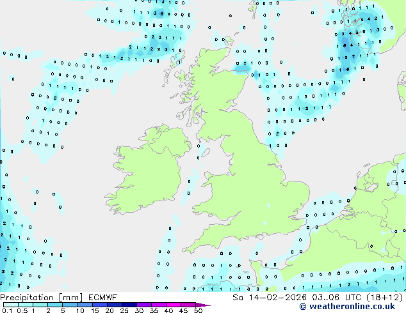Open the weatheronline.co.uk copyright link

[x=347, y=307]
